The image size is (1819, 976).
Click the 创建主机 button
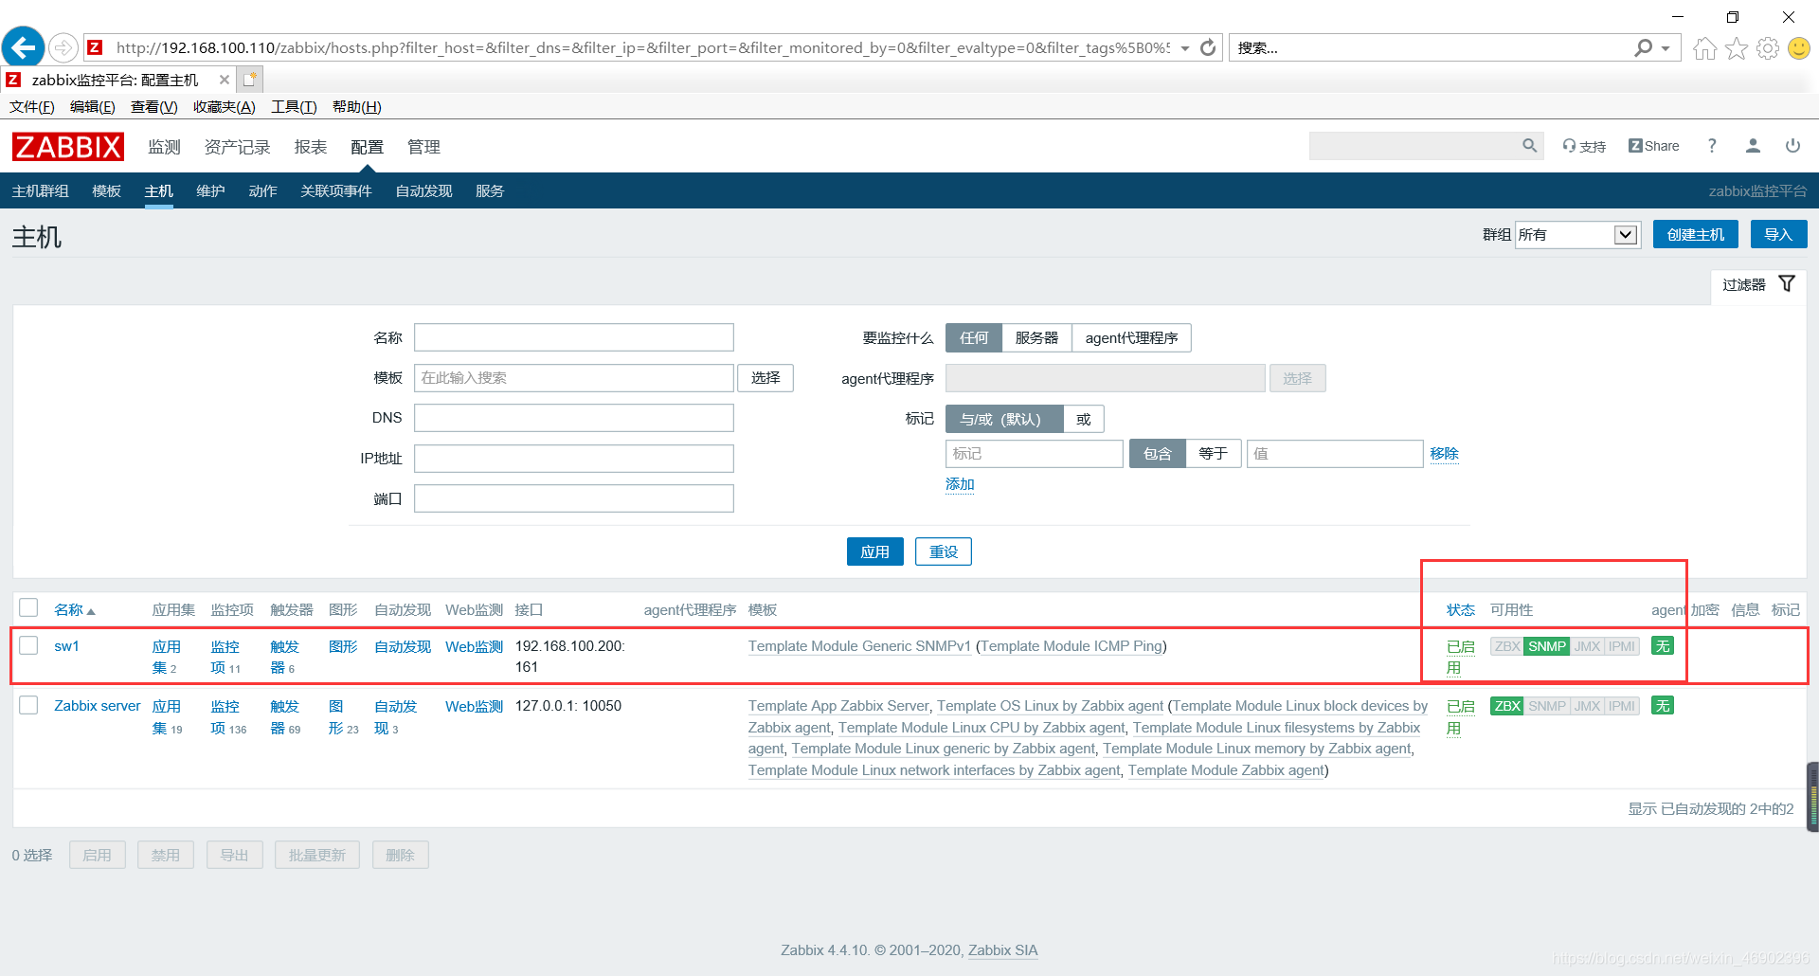pos(1695,234)
